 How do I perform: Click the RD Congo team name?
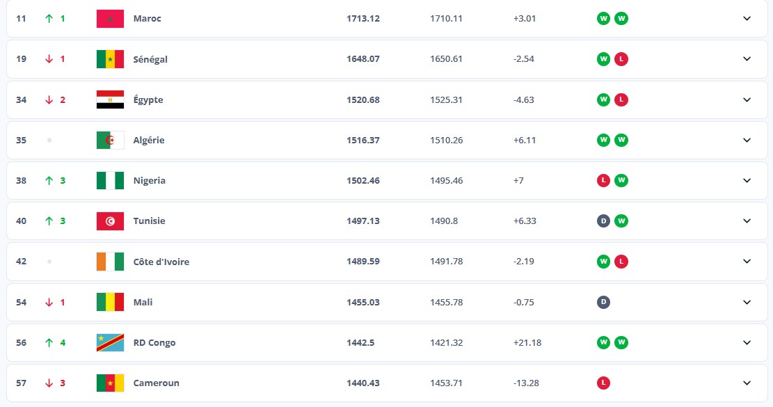coord(154,342)
